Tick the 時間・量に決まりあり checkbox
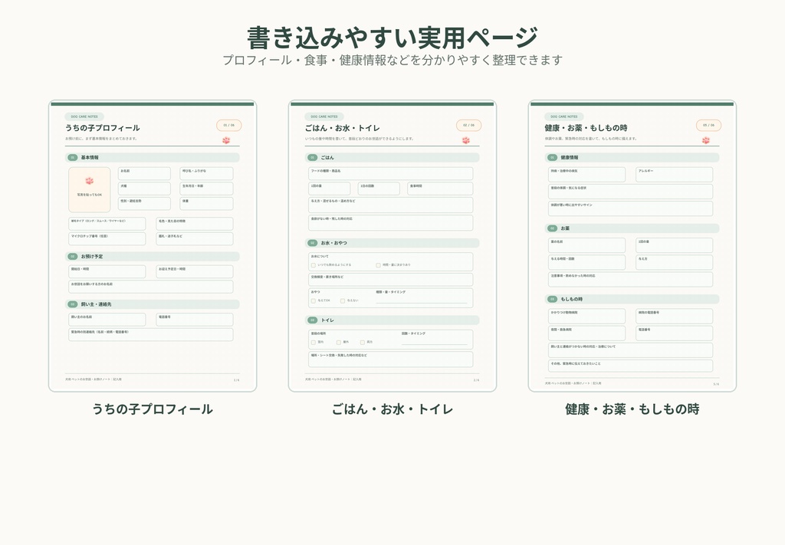 [x=379, y=265]
